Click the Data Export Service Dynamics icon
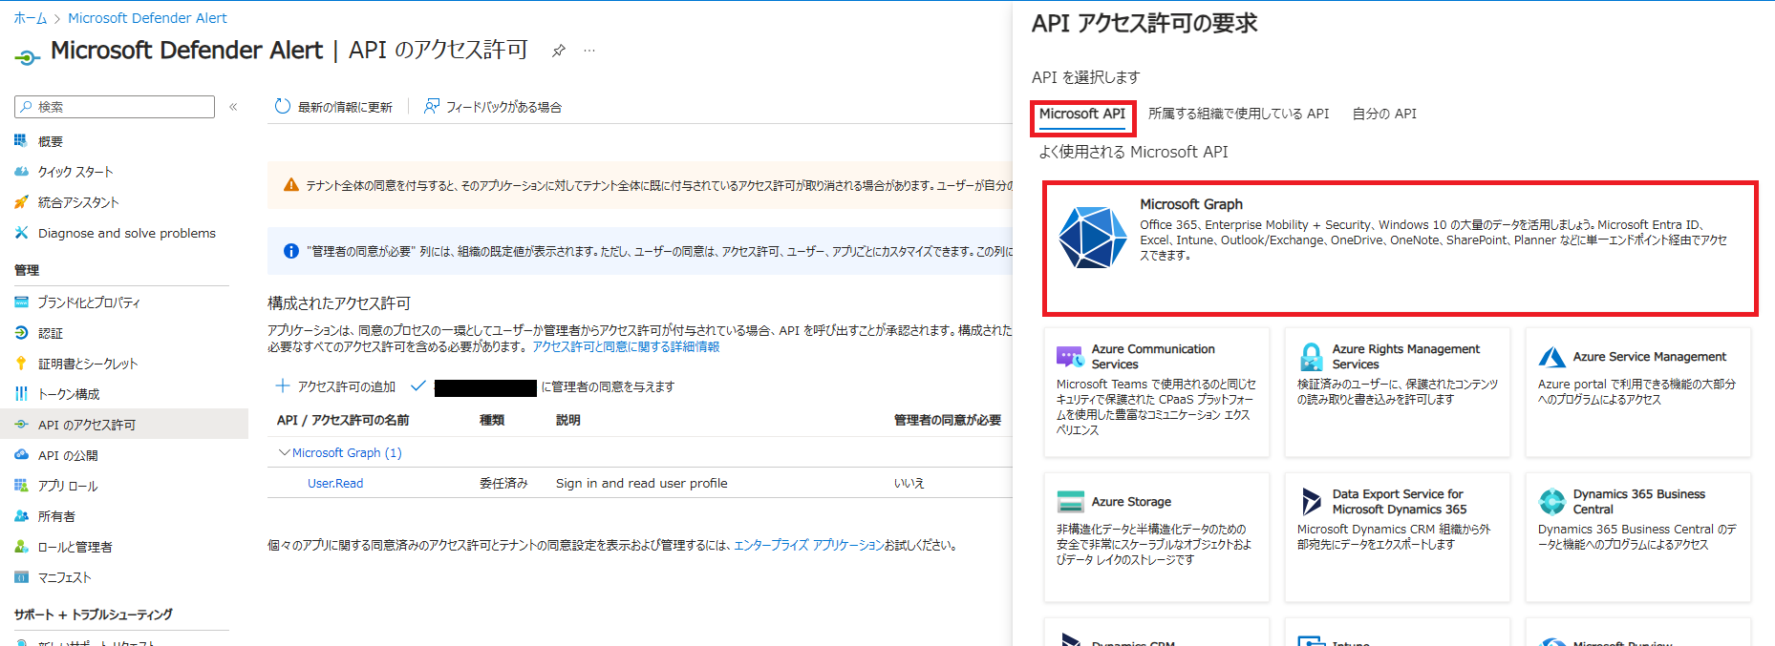1775x646 pixels. (x=1311, y=502)
